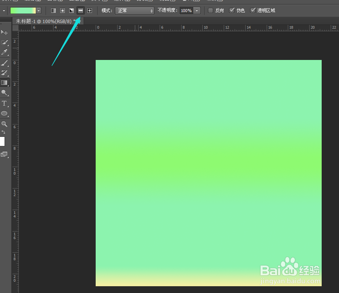Select the Zoom magnifier tool
This screenshot has width=339, height=293.
pos(4,124)
